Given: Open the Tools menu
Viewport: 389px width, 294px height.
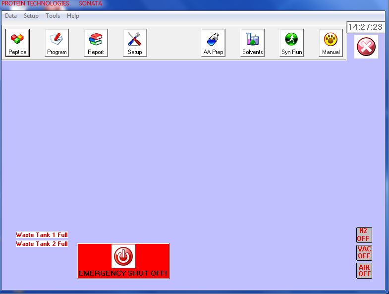Looking at the screenshot, I should pos(53,16).
